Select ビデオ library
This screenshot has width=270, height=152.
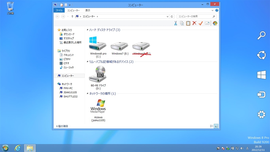tap(66, 63)
